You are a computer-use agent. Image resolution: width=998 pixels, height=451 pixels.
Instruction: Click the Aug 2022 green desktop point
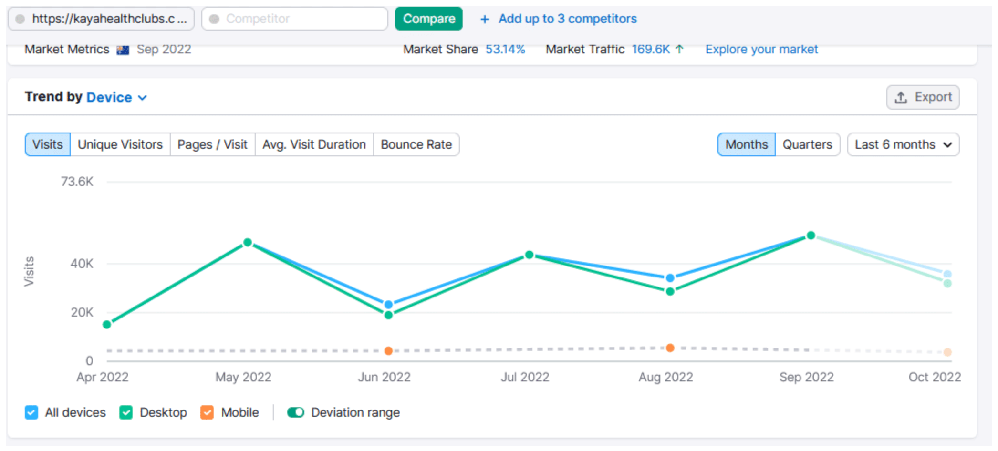670,291
